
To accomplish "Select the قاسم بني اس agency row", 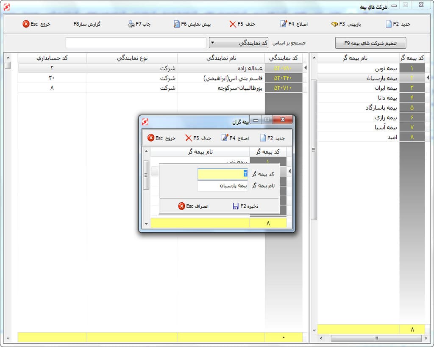I will coord(220,78).
